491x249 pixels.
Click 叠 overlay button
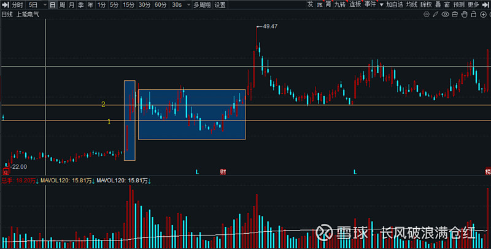[438, 5]
